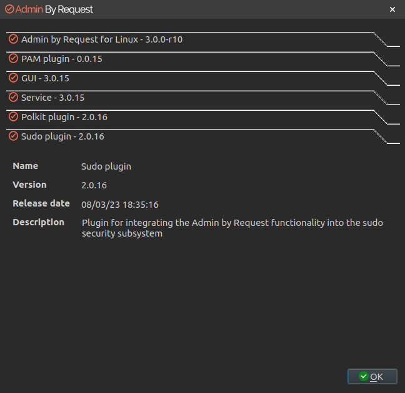
Task: Click the Name value 'Sudo plugin'
Action: pos(106,166)
